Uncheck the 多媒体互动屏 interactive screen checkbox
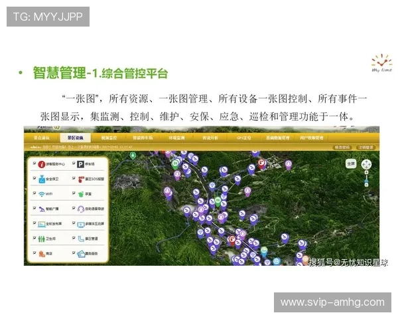Screen dimensions: 398x319 [74, 223]
